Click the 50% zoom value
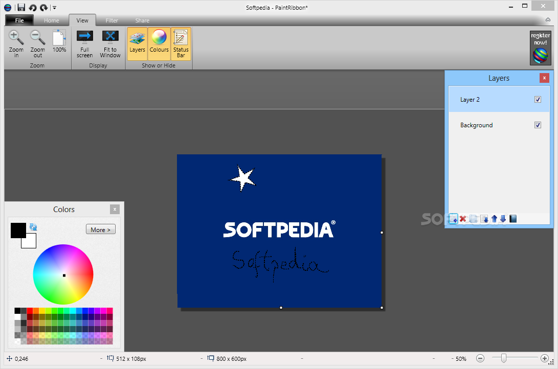The image size is (558, 369). pyautogui.click(x=461, y=359)
